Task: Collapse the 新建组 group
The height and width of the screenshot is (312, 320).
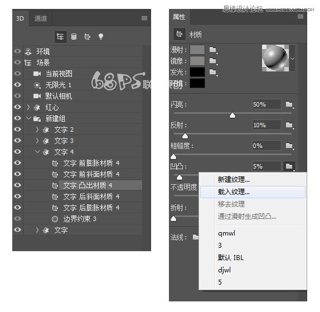Action: click(x=28, y=118)
